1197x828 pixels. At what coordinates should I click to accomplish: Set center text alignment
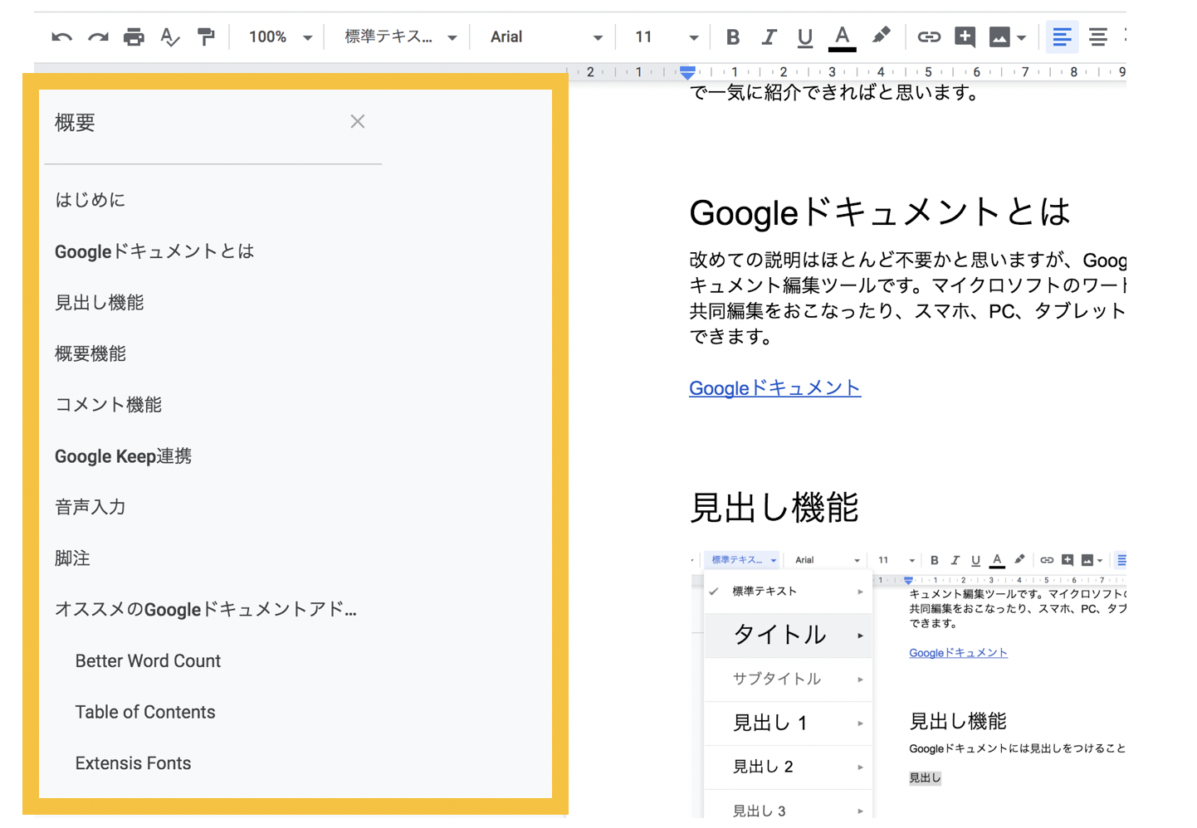1097,37
